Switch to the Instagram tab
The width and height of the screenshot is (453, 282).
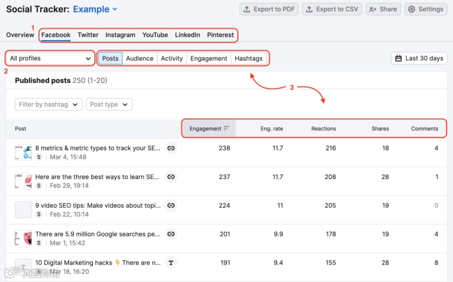tap(120, 35)
